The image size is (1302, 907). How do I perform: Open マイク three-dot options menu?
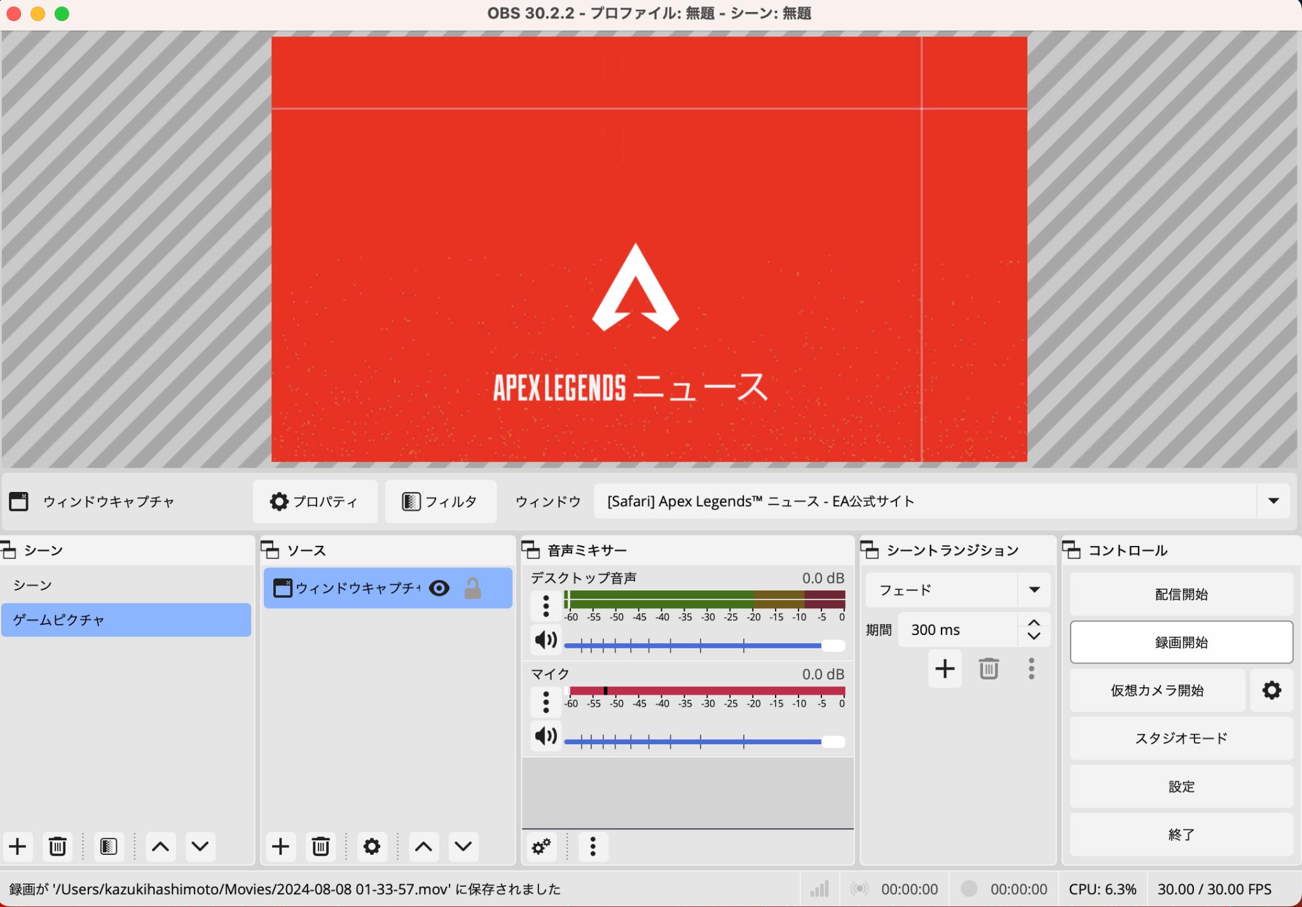click(545, 702)
